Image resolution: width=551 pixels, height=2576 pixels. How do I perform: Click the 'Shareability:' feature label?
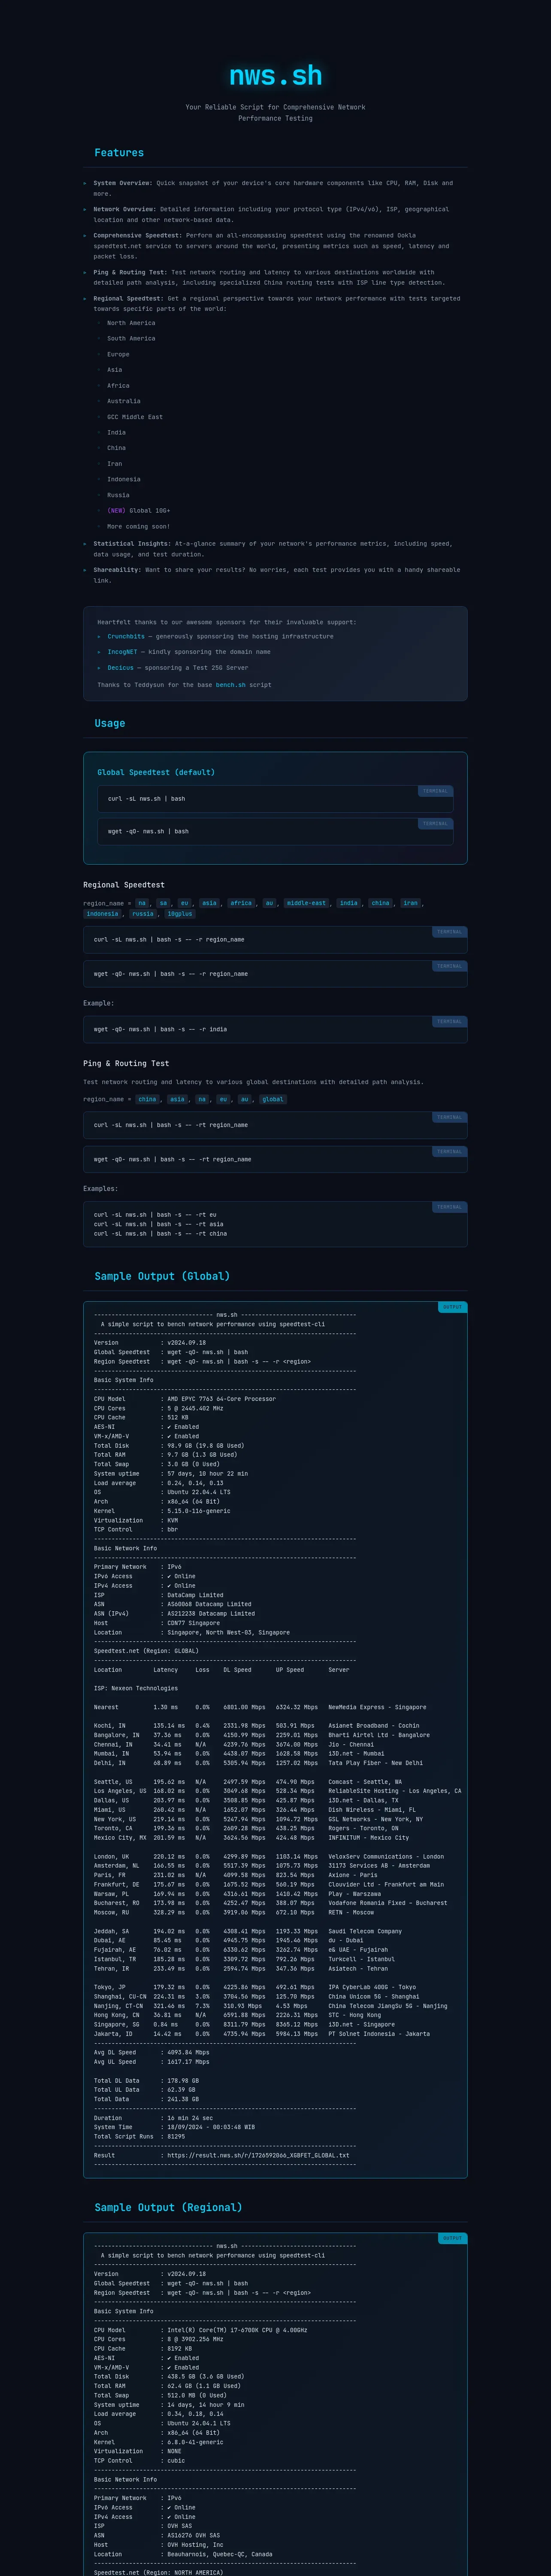(118, 570)
